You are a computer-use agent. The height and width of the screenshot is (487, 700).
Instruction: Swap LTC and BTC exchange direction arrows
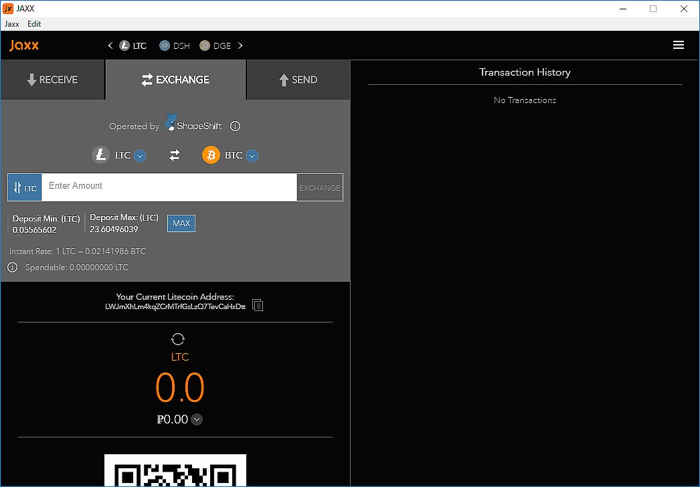pyautogui.click(x=175, y=155)
